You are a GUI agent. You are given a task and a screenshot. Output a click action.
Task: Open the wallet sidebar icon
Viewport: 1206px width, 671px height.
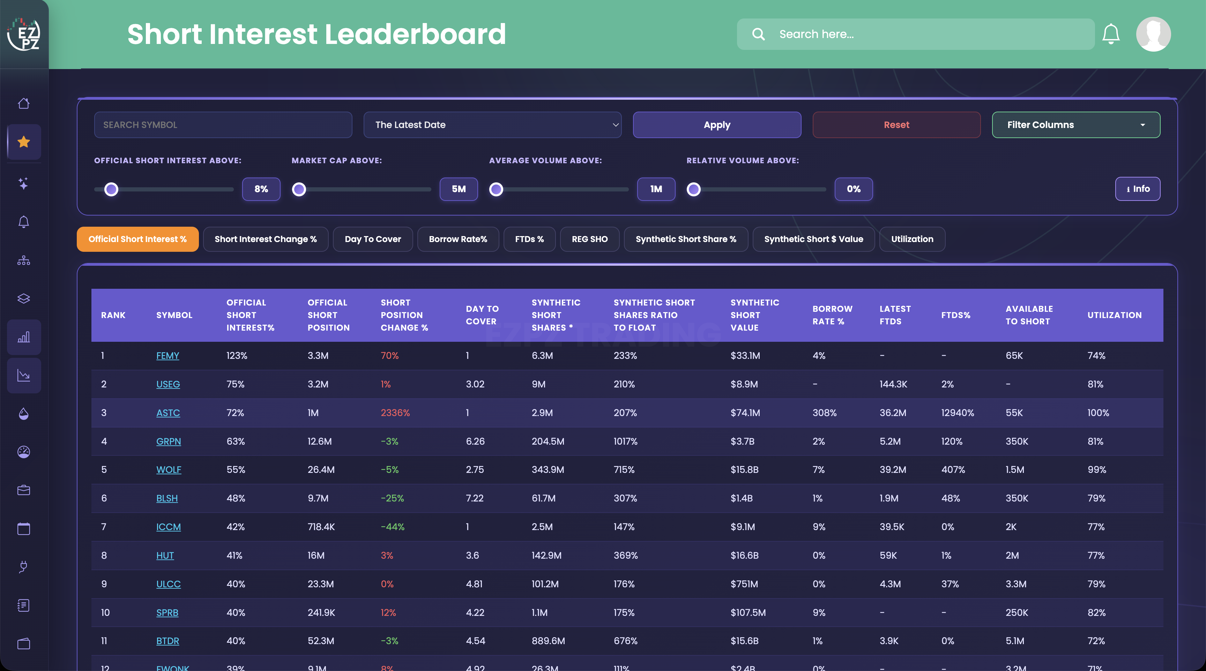[x=23, y=644]
